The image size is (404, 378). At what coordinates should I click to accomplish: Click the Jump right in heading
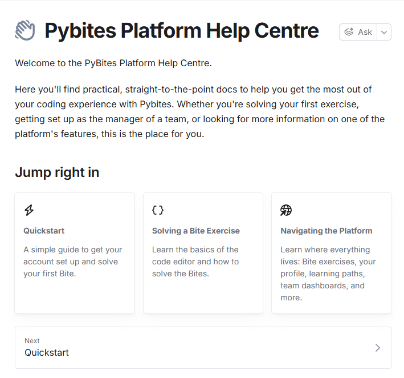pos(57,172)
